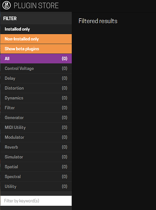Choose the Delay category
The height and width of the screenshot is (210, 156).
(36, 78)
